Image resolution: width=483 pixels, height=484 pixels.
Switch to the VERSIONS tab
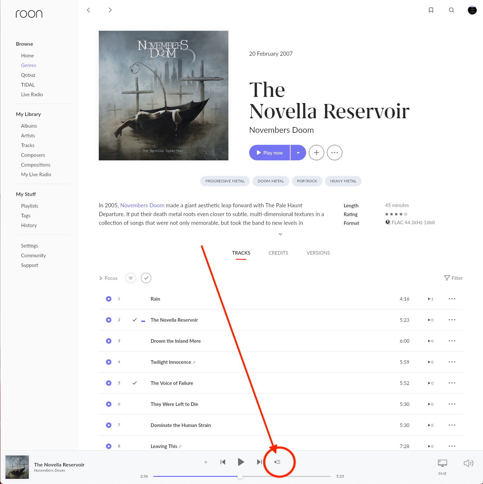point(318,253)
